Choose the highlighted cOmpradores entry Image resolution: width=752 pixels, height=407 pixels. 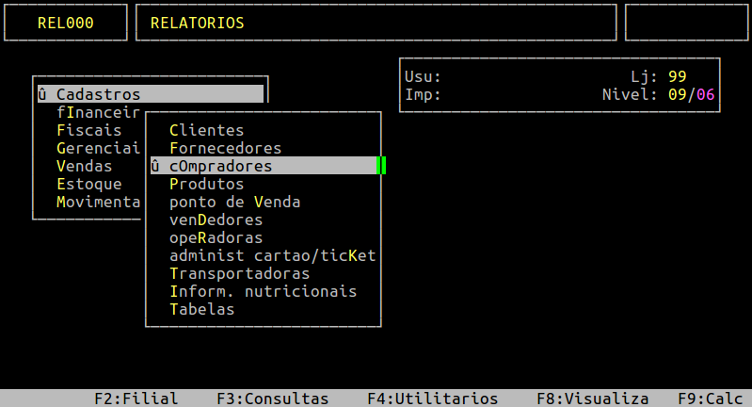coord(264,166)
